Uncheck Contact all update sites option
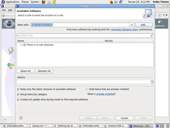Screen dimensions: 170x128 coord(18,99)
